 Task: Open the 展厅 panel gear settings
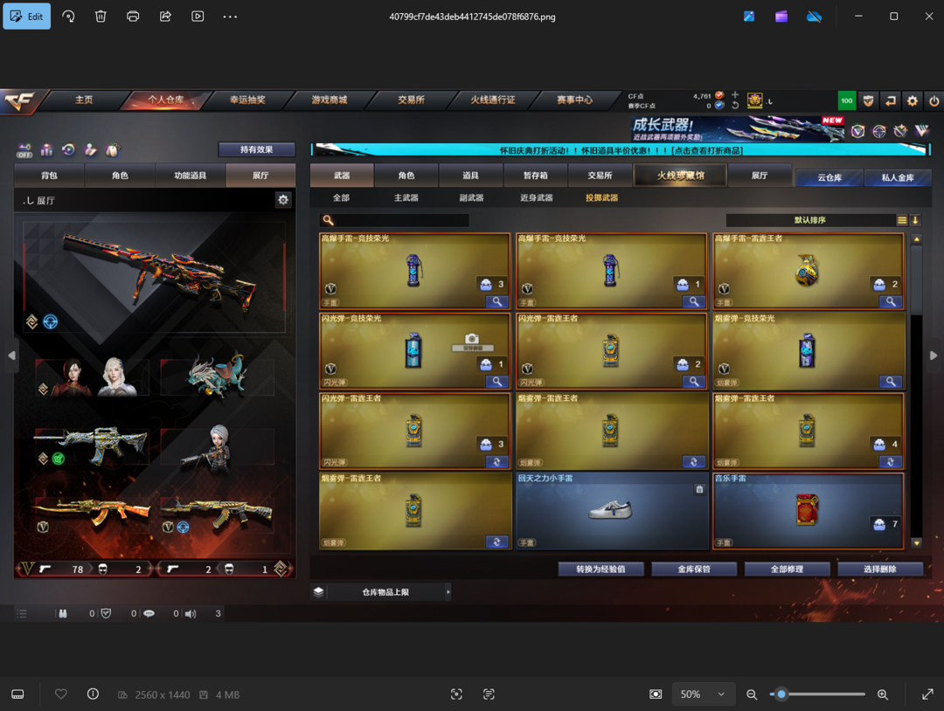coord(283,200)
